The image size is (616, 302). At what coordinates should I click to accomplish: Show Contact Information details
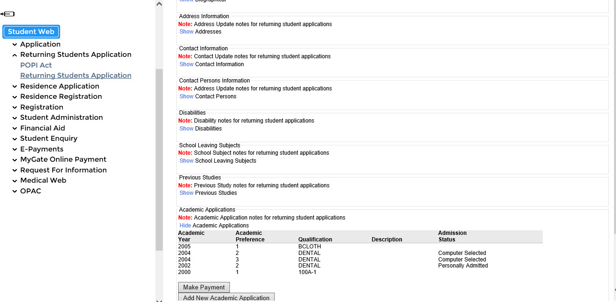(x=186, y=64)
